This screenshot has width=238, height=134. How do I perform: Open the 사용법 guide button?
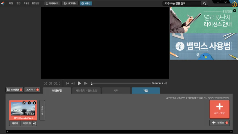point(86,3)
